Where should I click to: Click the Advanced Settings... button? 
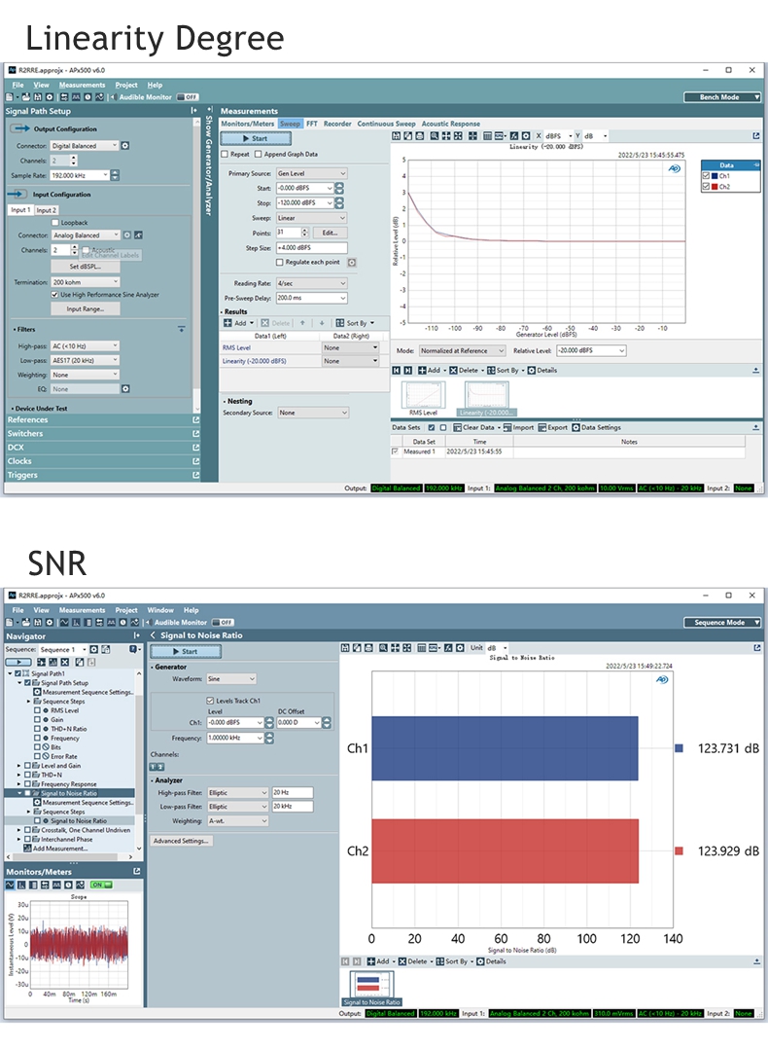point(181,841)
